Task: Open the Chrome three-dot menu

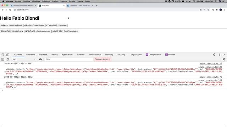Action: click(x=225, y=10)
